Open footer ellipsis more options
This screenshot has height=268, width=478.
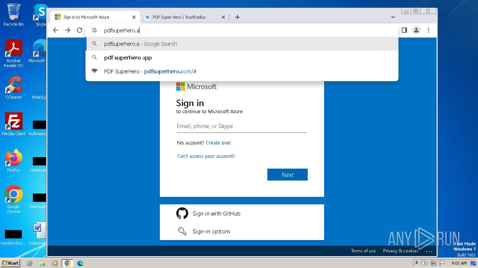pyautogui.click(x=429, y=251)
